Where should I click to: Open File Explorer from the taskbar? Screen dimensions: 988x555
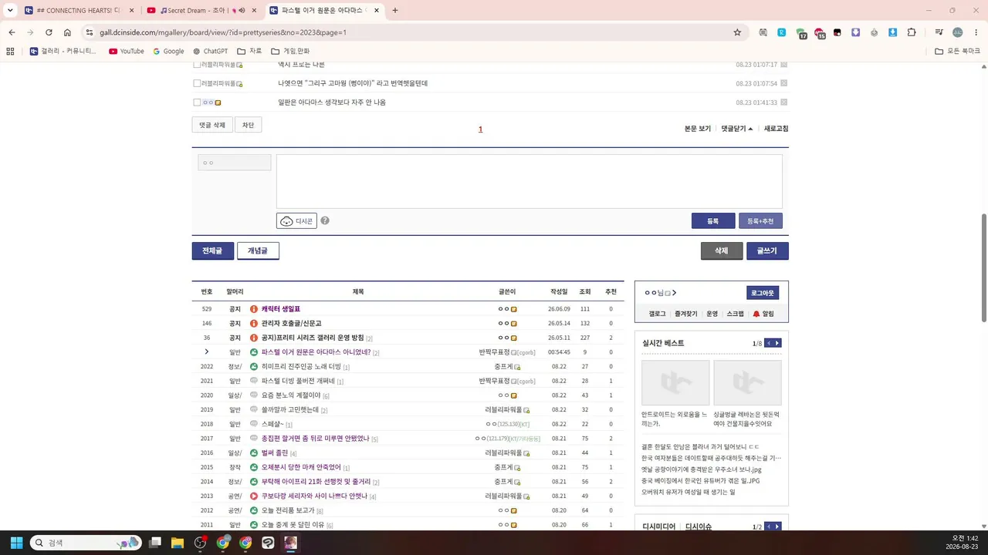178,543
